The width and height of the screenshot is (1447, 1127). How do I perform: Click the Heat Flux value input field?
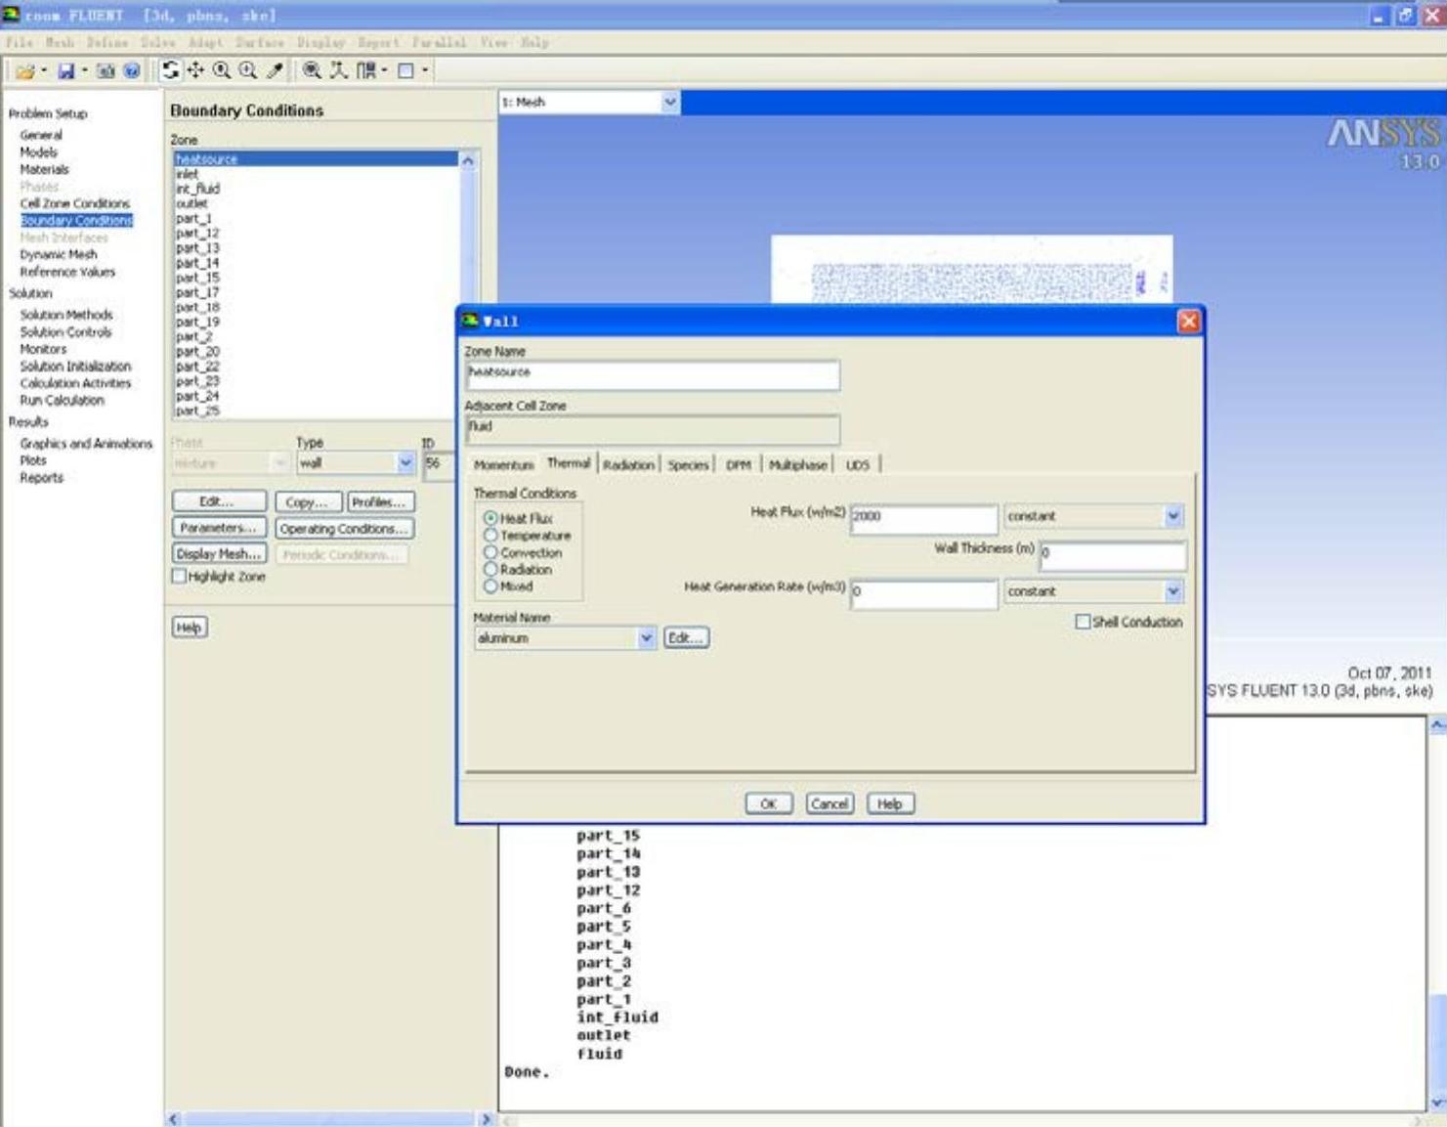pyautogui.click(x=923, y=517)
